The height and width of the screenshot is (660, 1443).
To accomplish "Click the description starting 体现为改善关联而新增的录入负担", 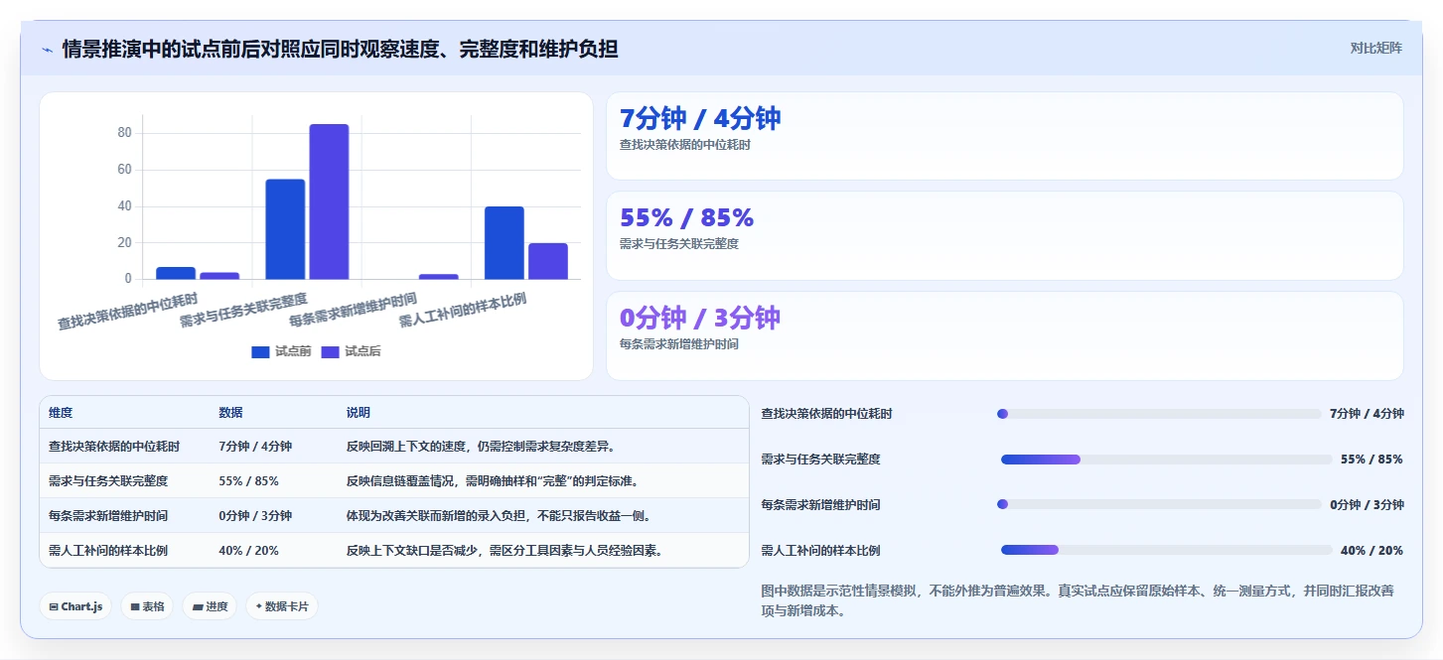I will pyautogui.click(x=499, y=516).
